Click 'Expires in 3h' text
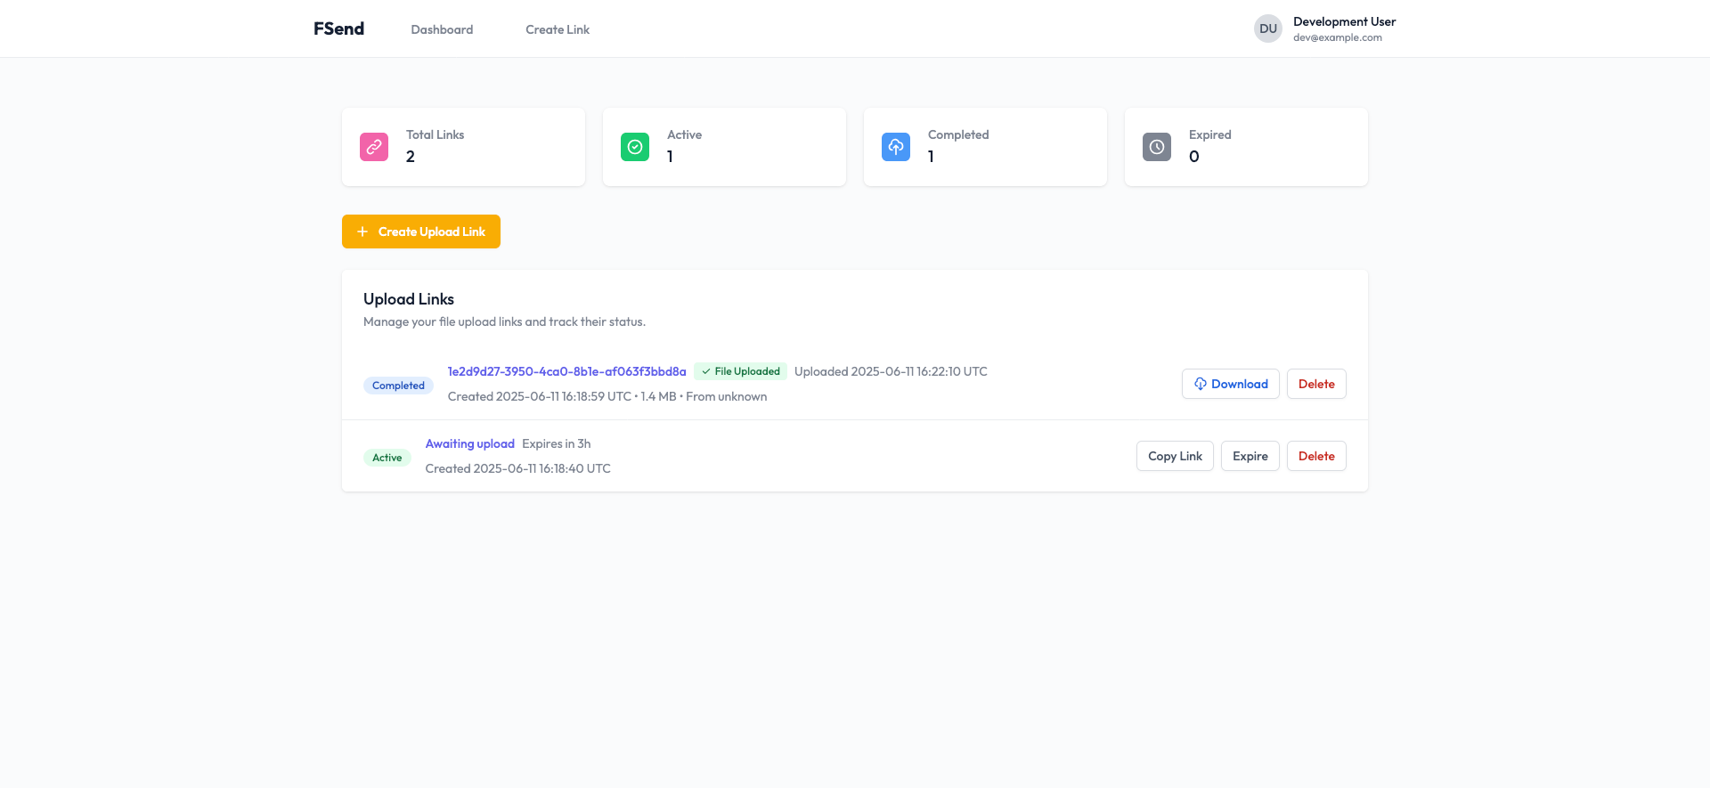Viewport: 1710px width, 788px height. click(557, 443)
